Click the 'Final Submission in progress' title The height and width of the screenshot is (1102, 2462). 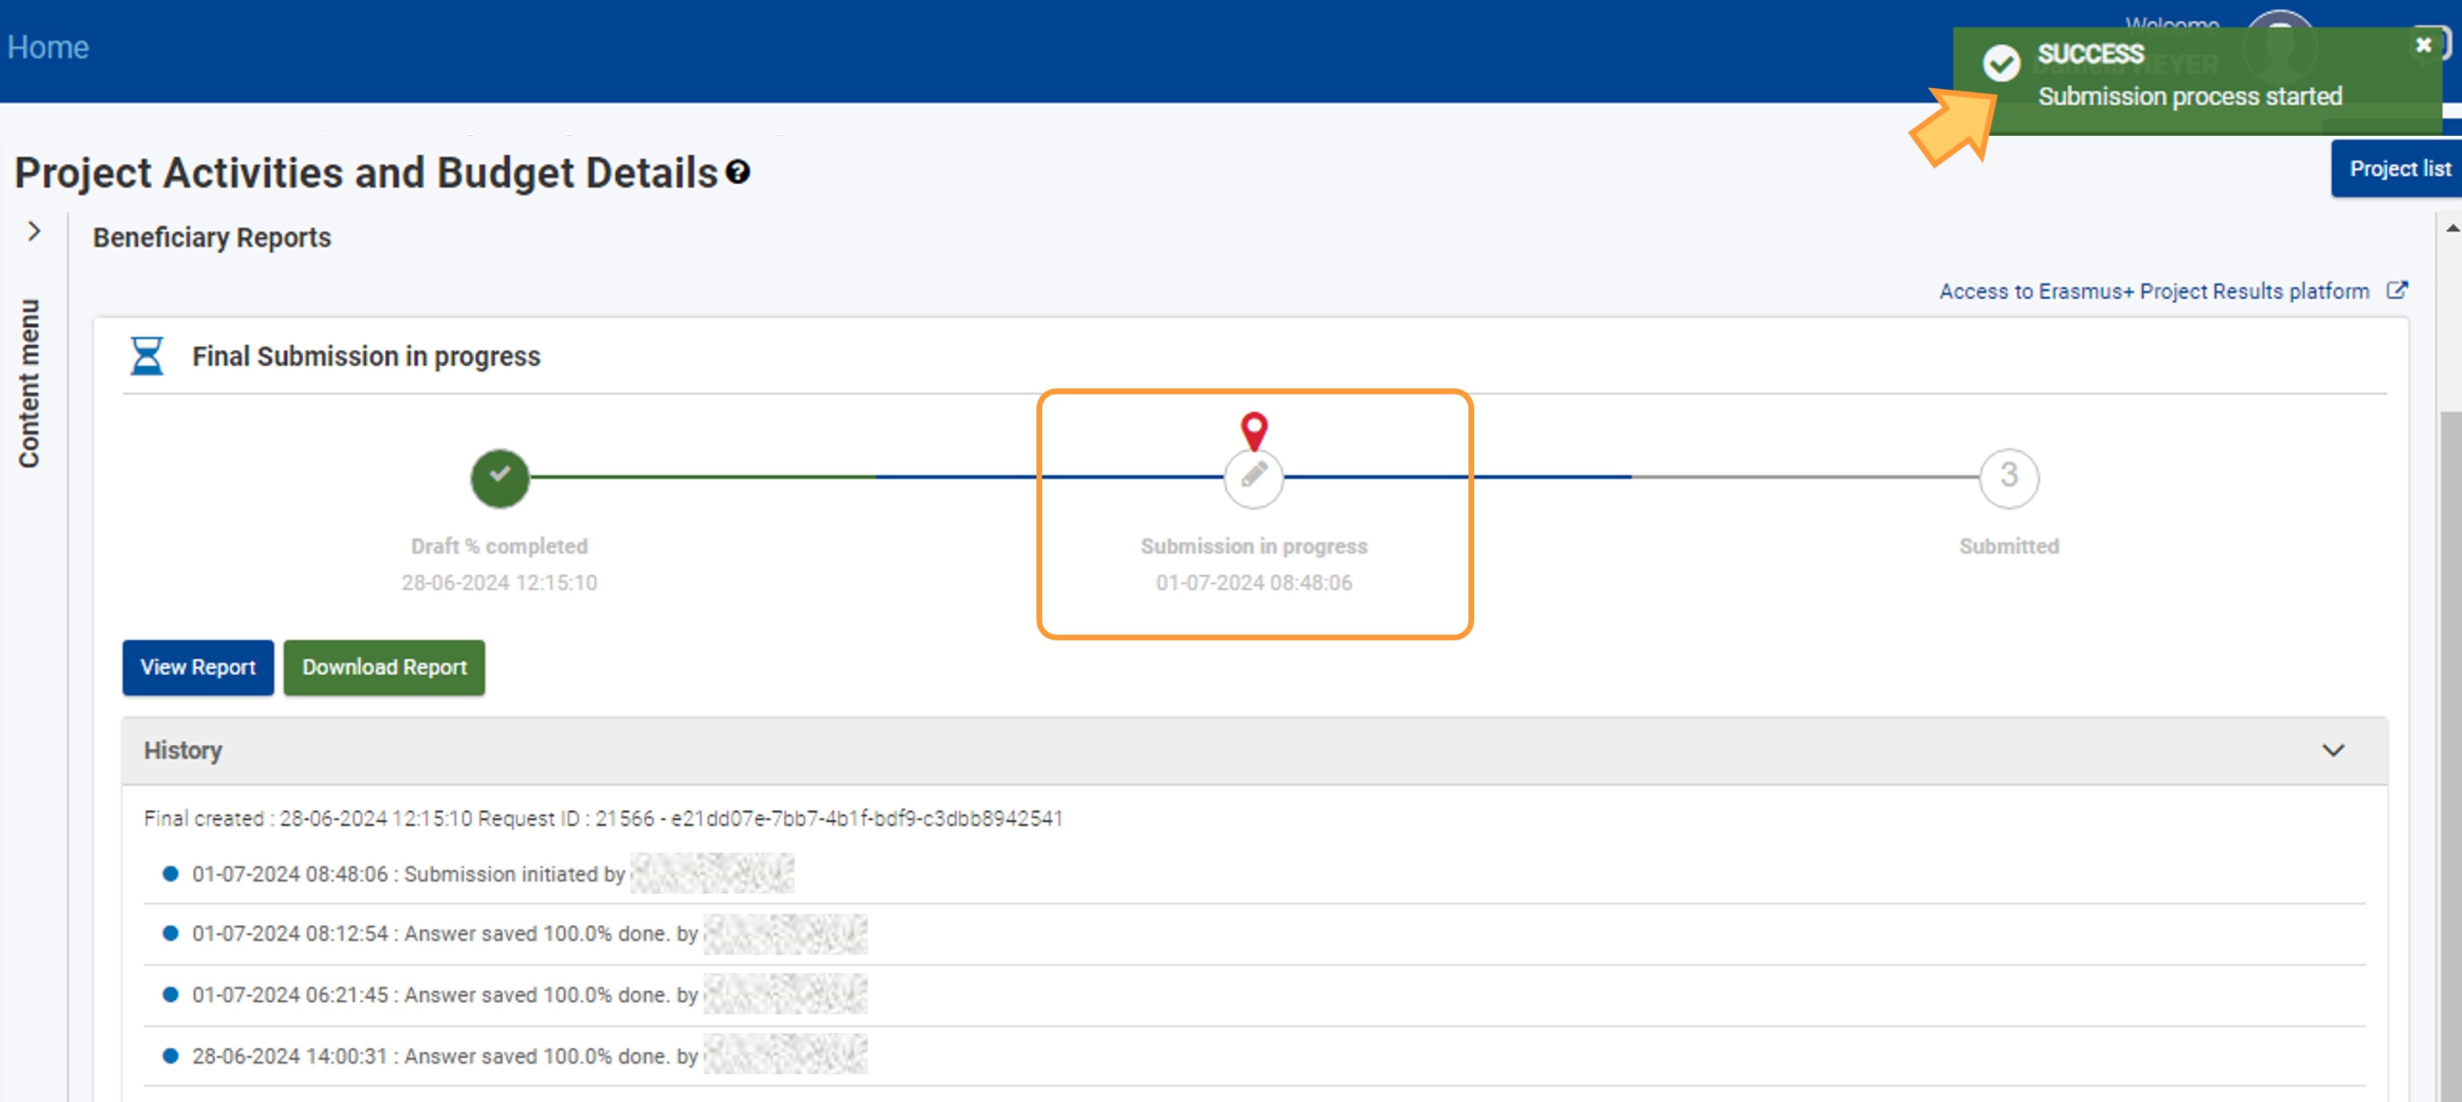click(366, 356)
